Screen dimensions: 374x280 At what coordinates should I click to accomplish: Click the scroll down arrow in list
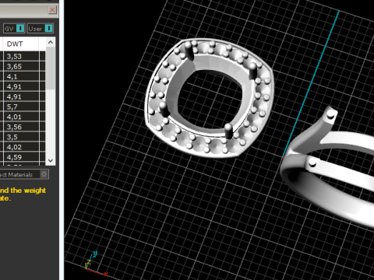click(x=51, y=160)
